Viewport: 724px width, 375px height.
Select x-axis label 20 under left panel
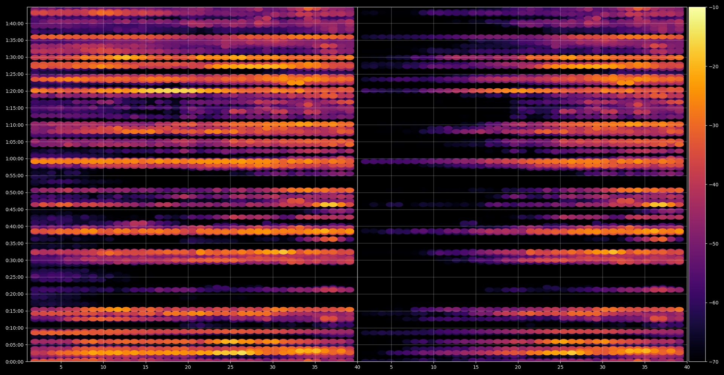click(x=188, y=367)
